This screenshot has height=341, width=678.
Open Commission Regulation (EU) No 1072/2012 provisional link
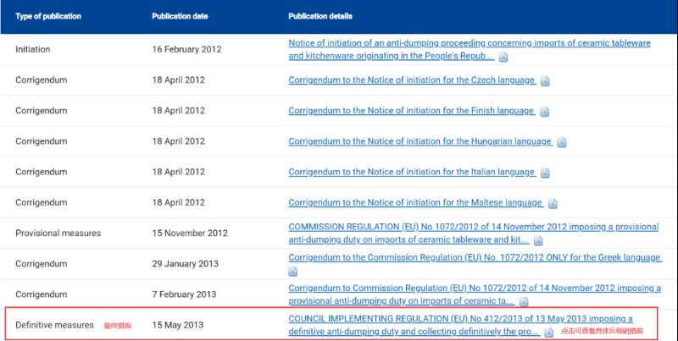click(x=473, y=227)
